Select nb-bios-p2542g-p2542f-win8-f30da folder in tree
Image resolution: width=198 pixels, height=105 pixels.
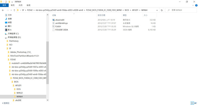pos(28,74)
